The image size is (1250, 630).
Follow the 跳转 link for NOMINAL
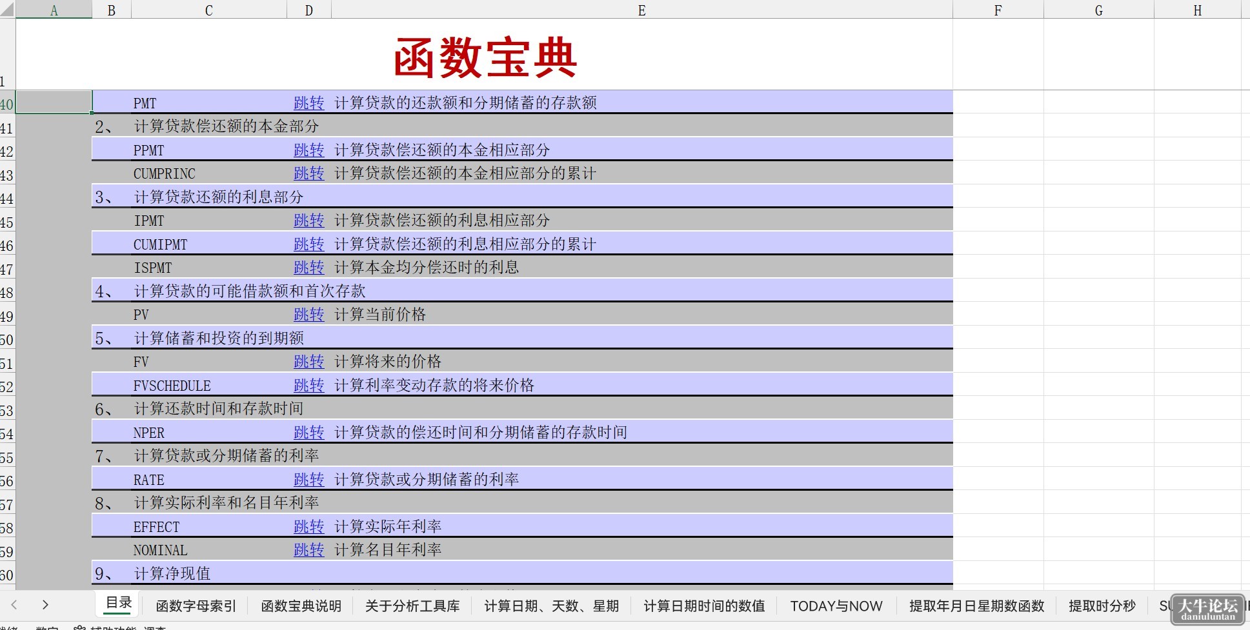click(309, 550)
